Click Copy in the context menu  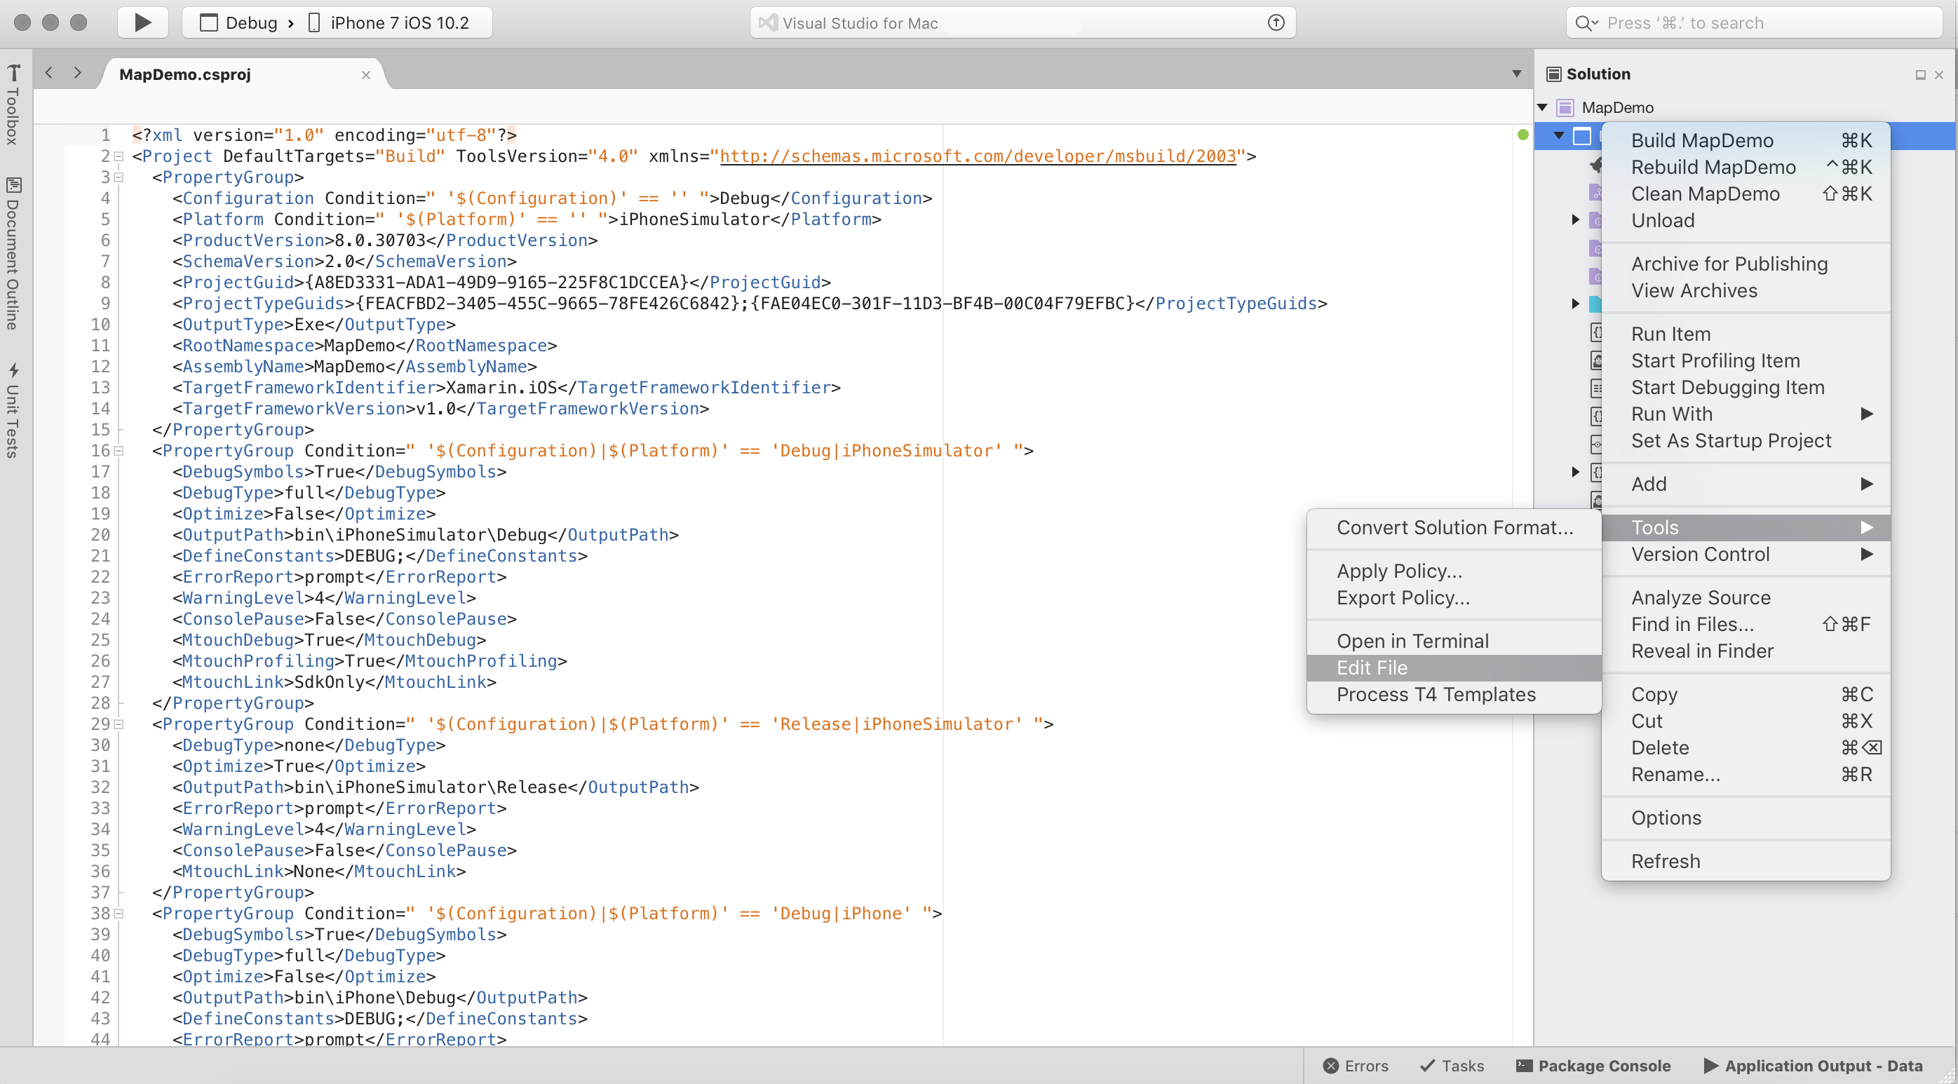[1746, 693]
